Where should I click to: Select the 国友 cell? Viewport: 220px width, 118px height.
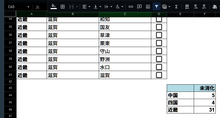[125, 27]
